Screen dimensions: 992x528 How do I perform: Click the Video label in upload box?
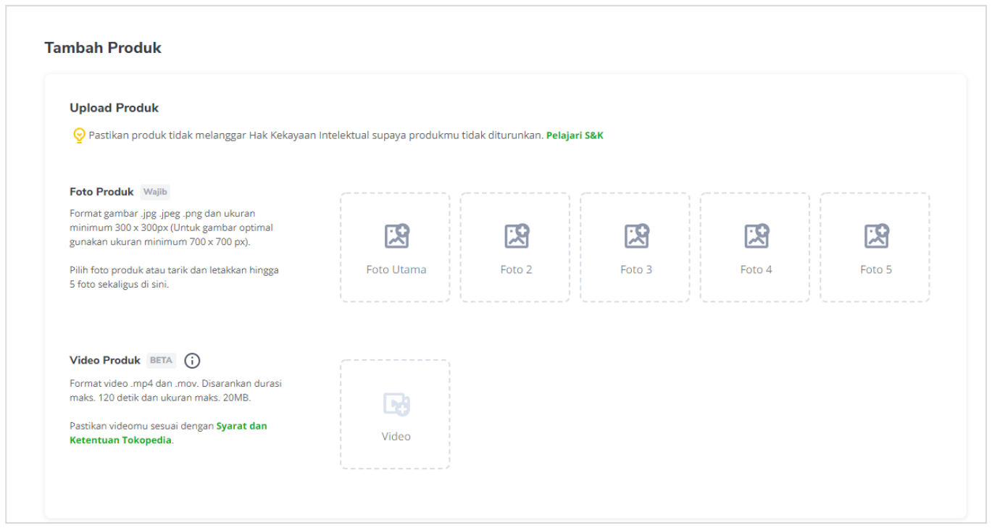point(396,437)
